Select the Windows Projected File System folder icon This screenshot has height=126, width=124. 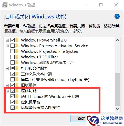(x=17, y=51)
